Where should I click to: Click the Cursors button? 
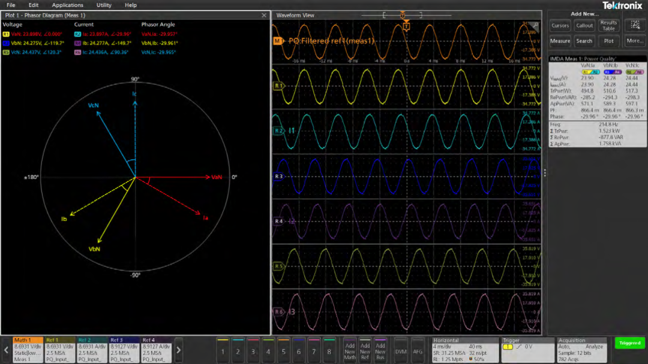pos(560,26)
